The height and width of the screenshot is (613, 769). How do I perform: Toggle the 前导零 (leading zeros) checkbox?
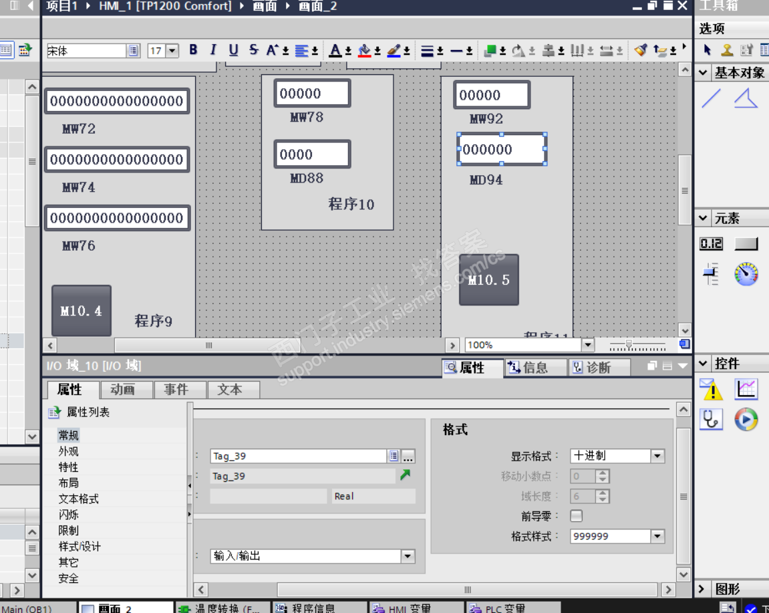(x=577, y=516)
